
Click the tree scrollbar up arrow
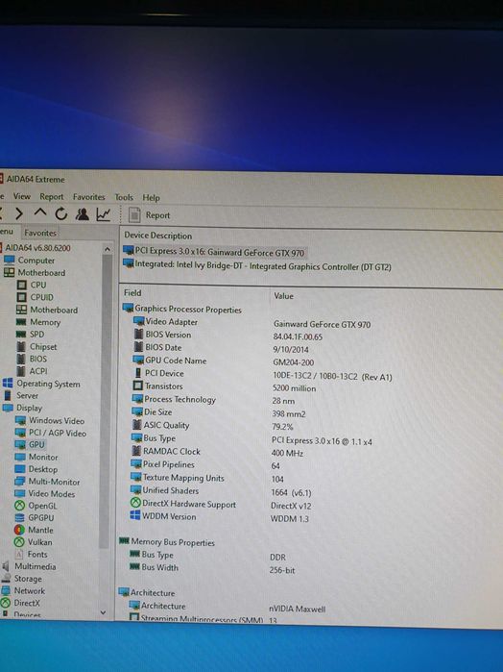[108, 249]
